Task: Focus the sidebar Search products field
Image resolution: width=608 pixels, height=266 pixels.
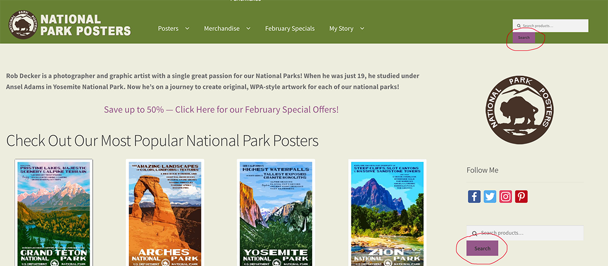Action: [525, 233]
